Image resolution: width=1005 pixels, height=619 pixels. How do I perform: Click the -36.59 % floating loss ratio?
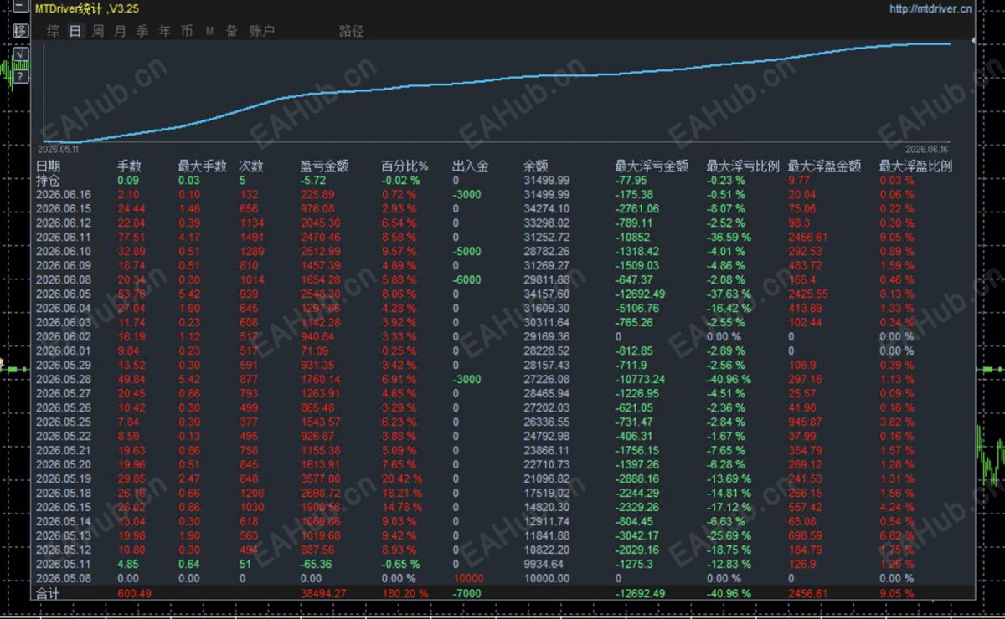tap(729, 237)
